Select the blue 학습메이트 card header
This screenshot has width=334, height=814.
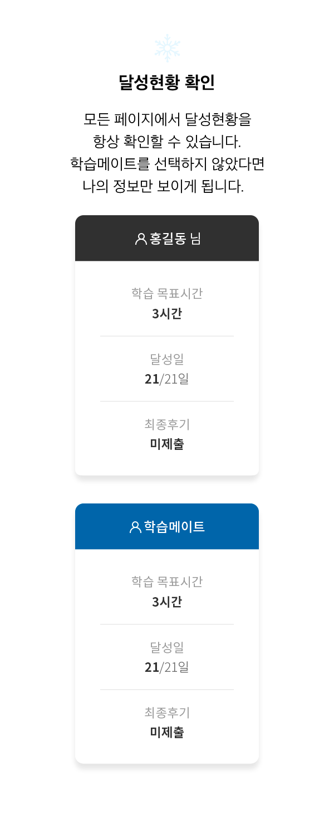click(x=167, y=526)
